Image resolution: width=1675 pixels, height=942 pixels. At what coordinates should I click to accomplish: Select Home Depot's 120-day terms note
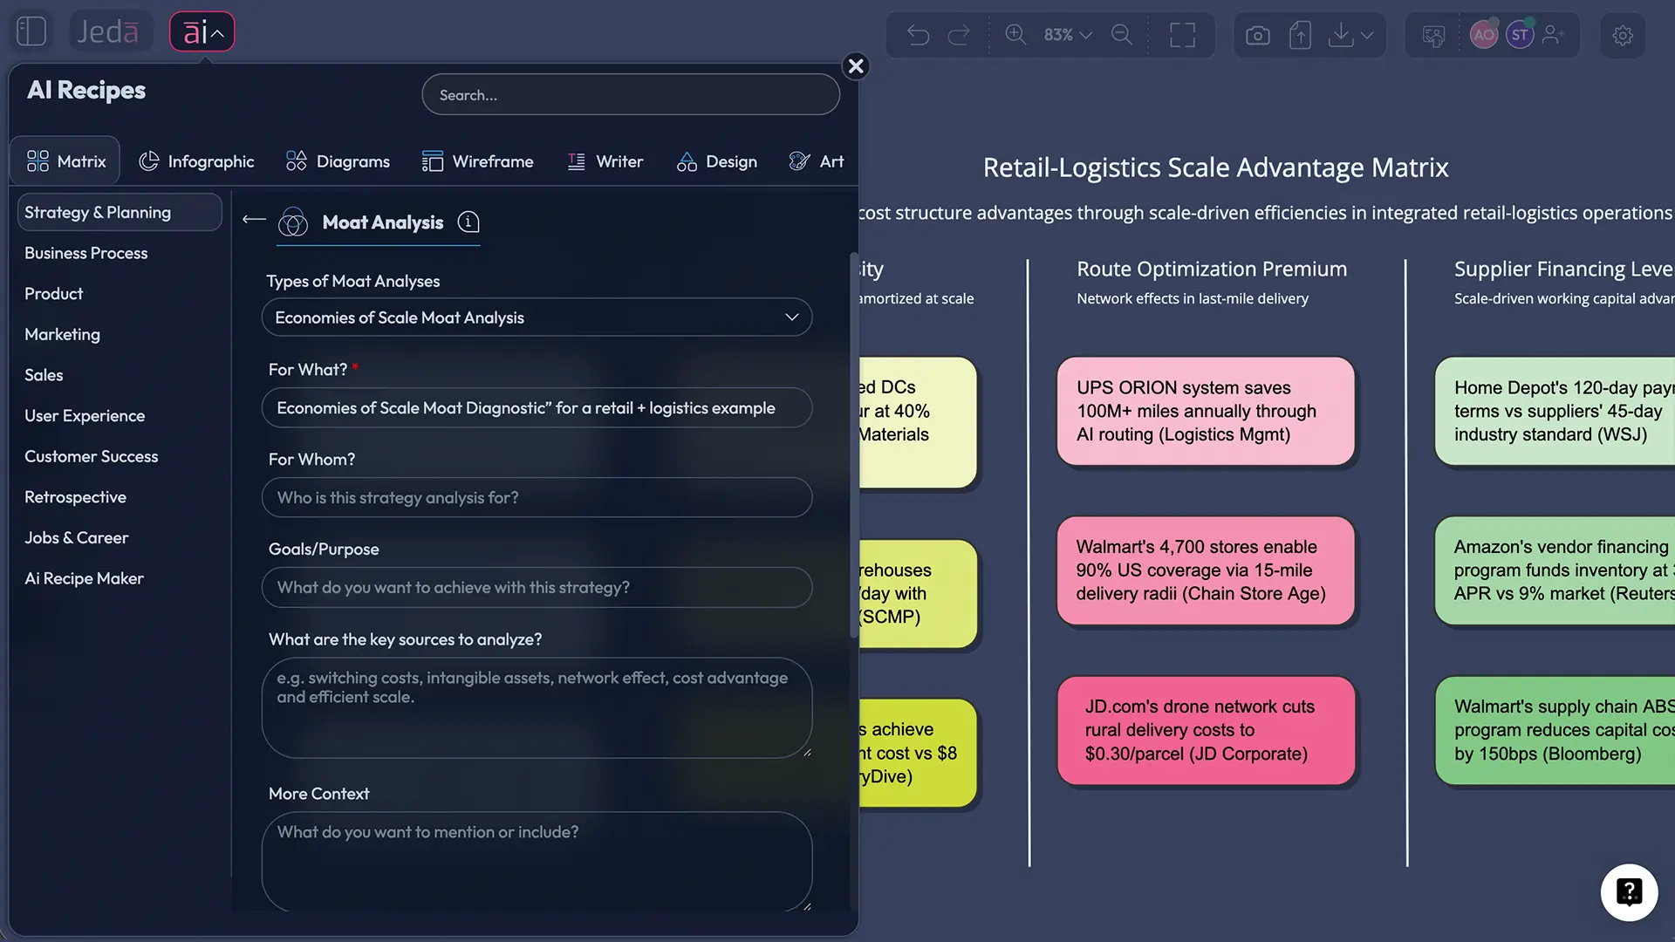[x=1555, y=411]
